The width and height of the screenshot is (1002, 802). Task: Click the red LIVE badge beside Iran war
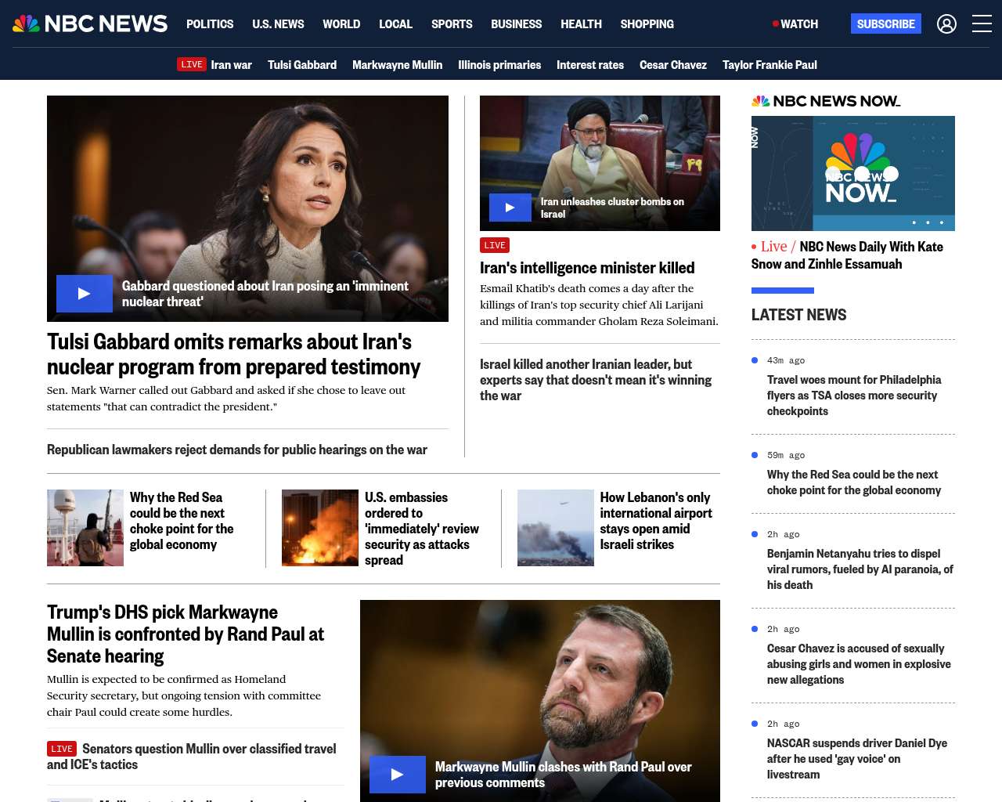pyautogui.click(x=192, y=65)
